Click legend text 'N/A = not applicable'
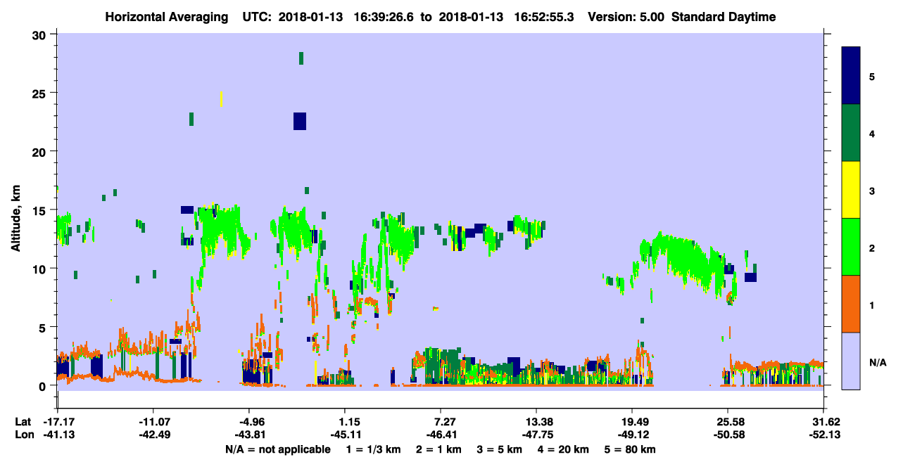 tap(278, 449)
